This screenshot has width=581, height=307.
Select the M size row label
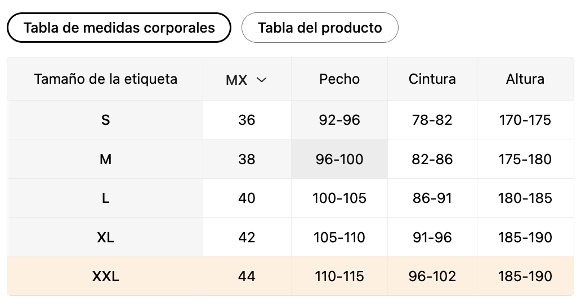pyautogui.click(x=106, y=160)
